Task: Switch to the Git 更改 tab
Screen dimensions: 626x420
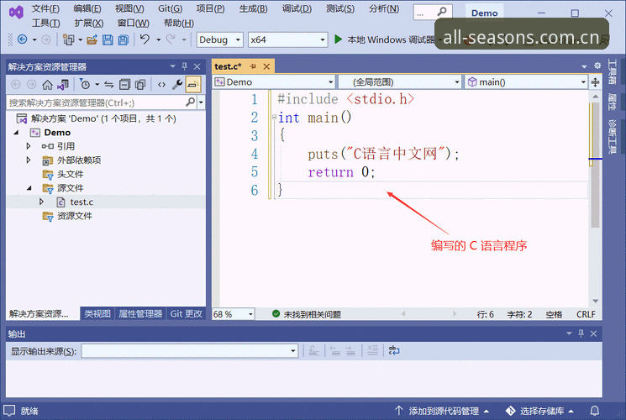Action: point(186,314)
